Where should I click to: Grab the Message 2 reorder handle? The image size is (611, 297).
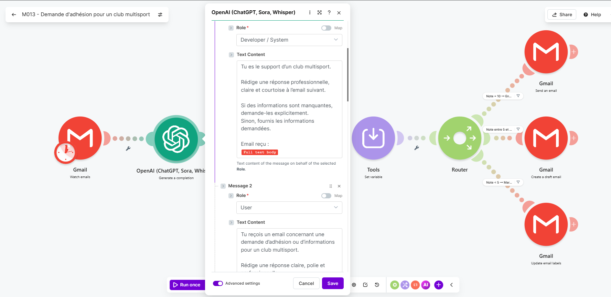331,186
